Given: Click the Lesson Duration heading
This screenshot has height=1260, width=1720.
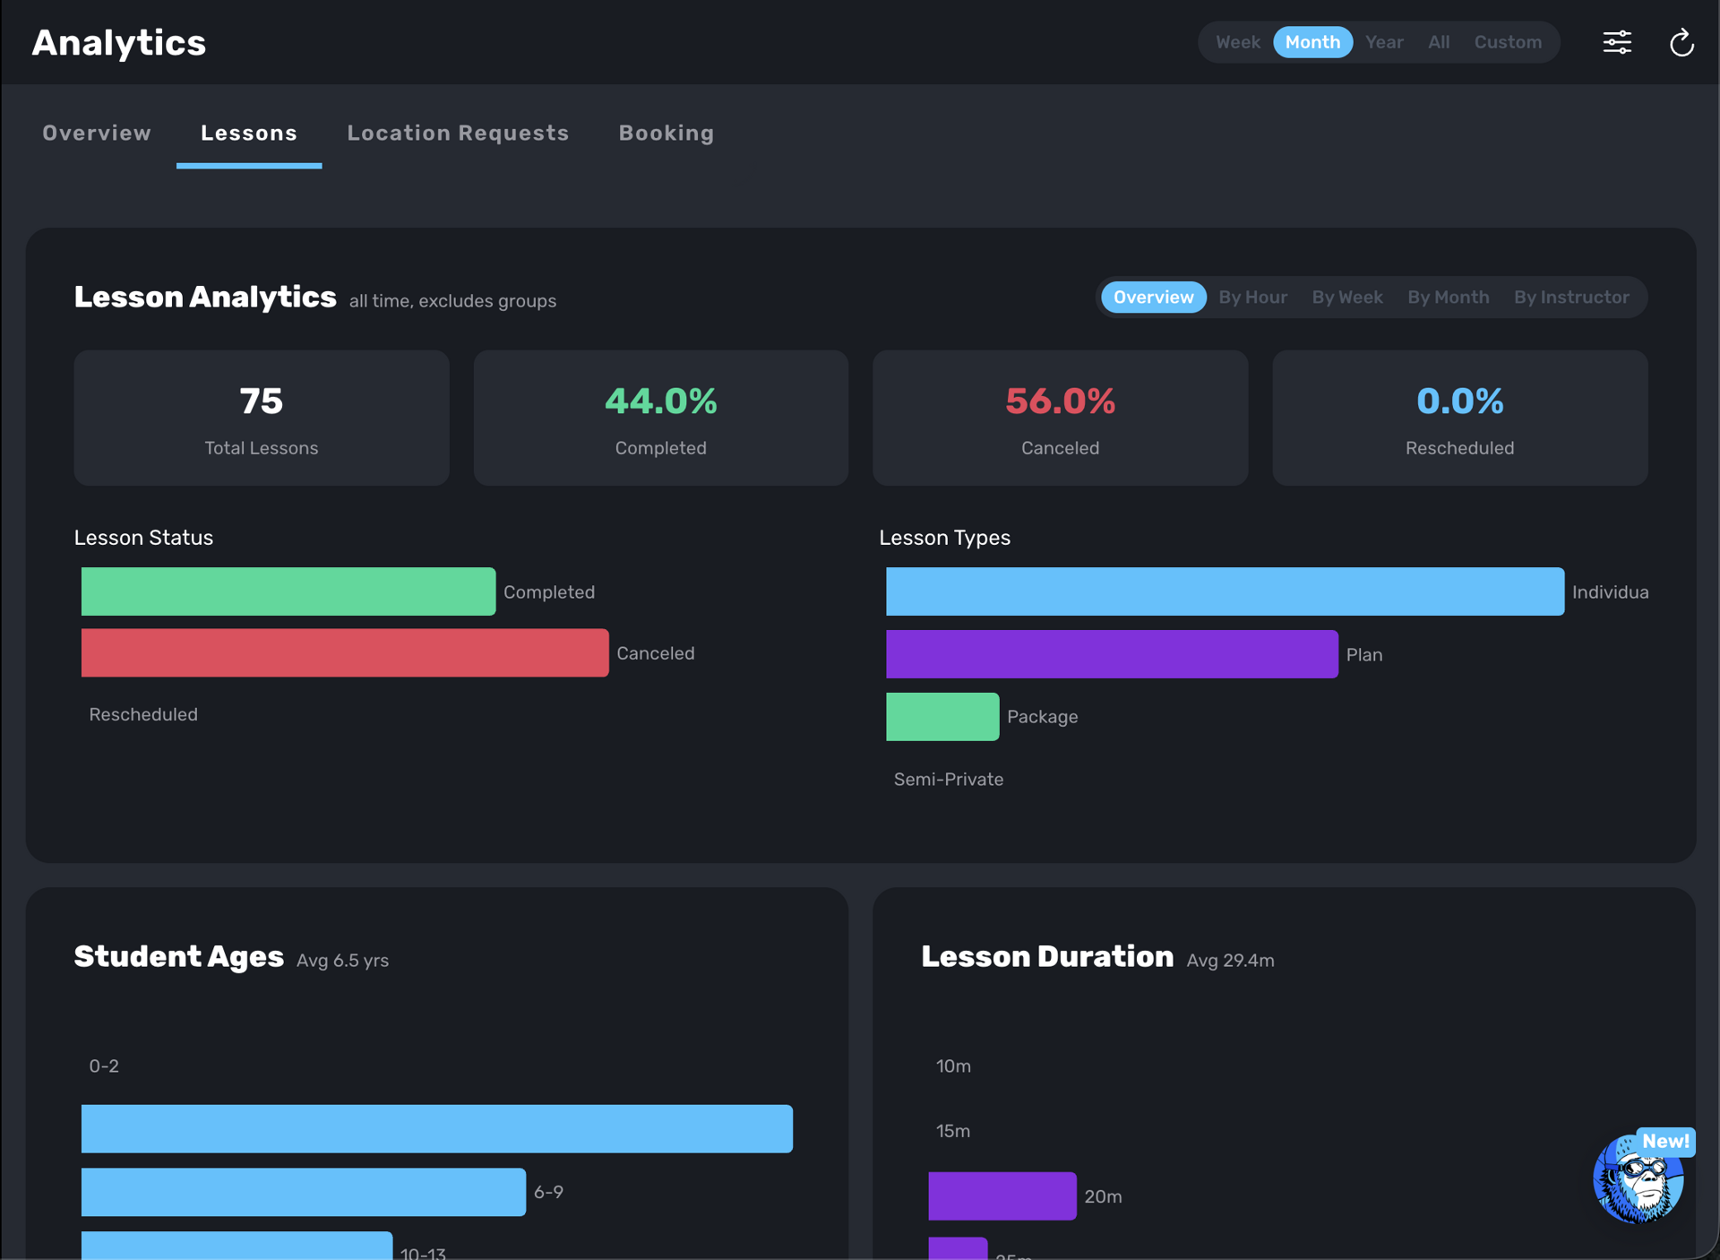Looking at the screenshot, I should click(x=1047, y=956).
